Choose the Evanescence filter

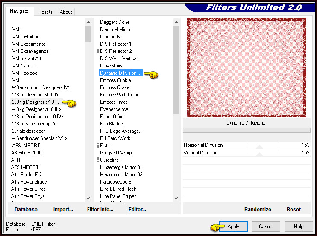pyautogui.click(x=114, y=109)
